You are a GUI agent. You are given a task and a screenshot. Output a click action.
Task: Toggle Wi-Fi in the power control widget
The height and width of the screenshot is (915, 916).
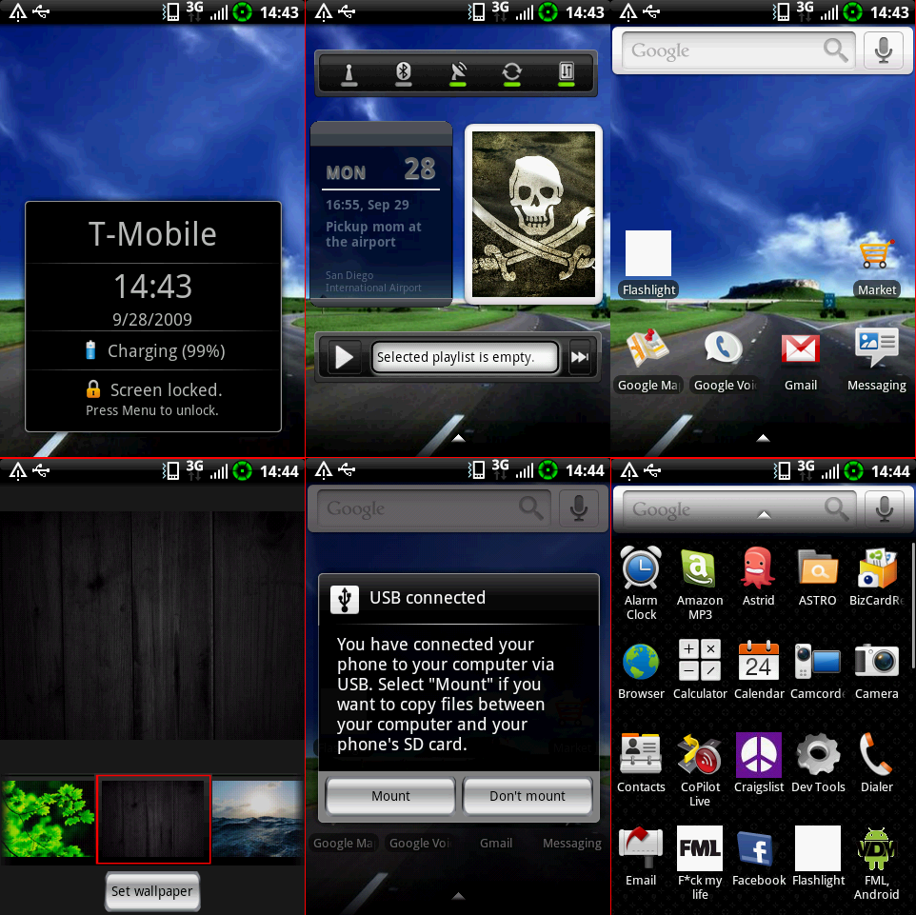click(x=348, y=73)
